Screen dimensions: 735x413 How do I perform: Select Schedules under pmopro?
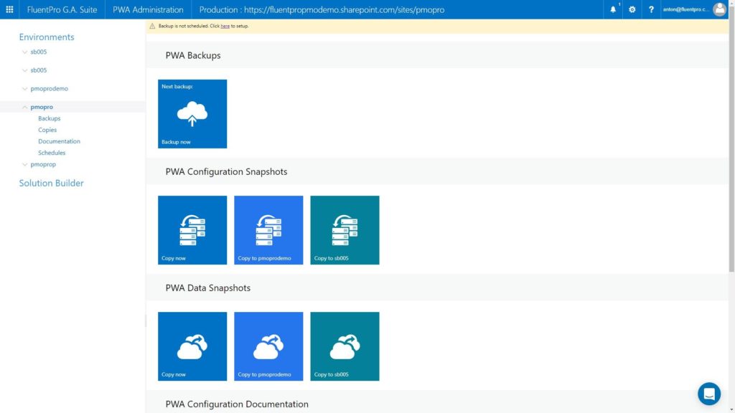click(50, 152)
